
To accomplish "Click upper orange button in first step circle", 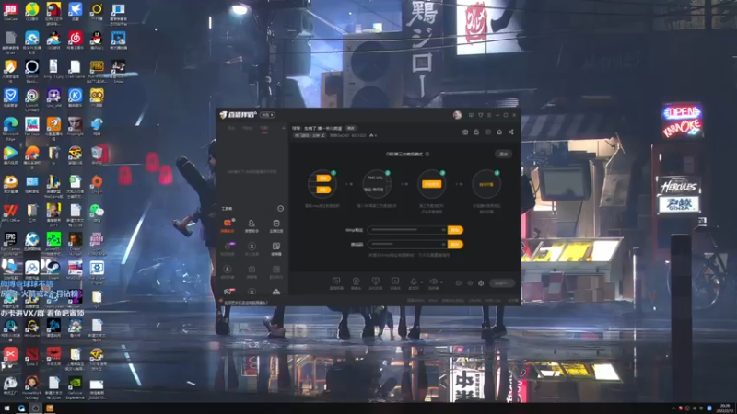I will 323,178.
